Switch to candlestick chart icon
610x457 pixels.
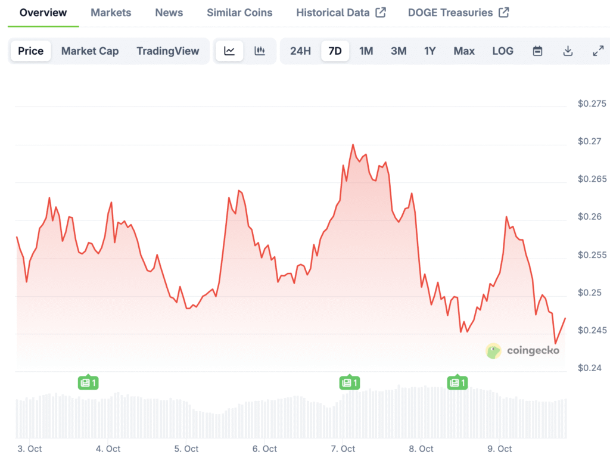tap(260, 51)
